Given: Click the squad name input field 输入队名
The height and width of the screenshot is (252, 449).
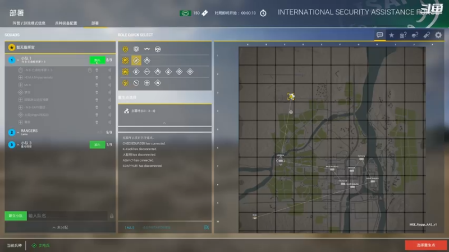Looking at the screenshot, I should [x=67, y=216].
